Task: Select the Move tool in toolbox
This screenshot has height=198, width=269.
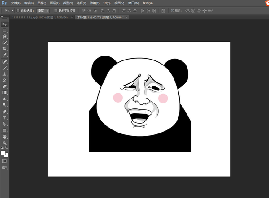Action: click(4, 24)
